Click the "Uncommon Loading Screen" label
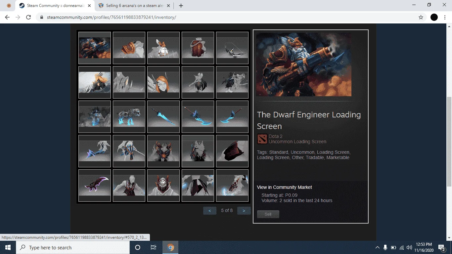Viewport: 452px width, 254px height. pos(297,142)
